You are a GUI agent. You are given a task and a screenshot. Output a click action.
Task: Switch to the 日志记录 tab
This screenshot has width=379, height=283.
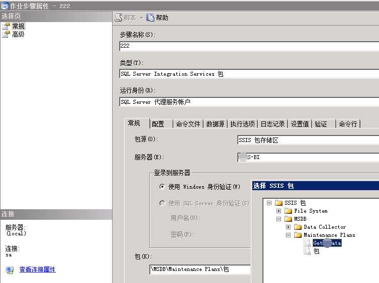(x=272, y=124)
